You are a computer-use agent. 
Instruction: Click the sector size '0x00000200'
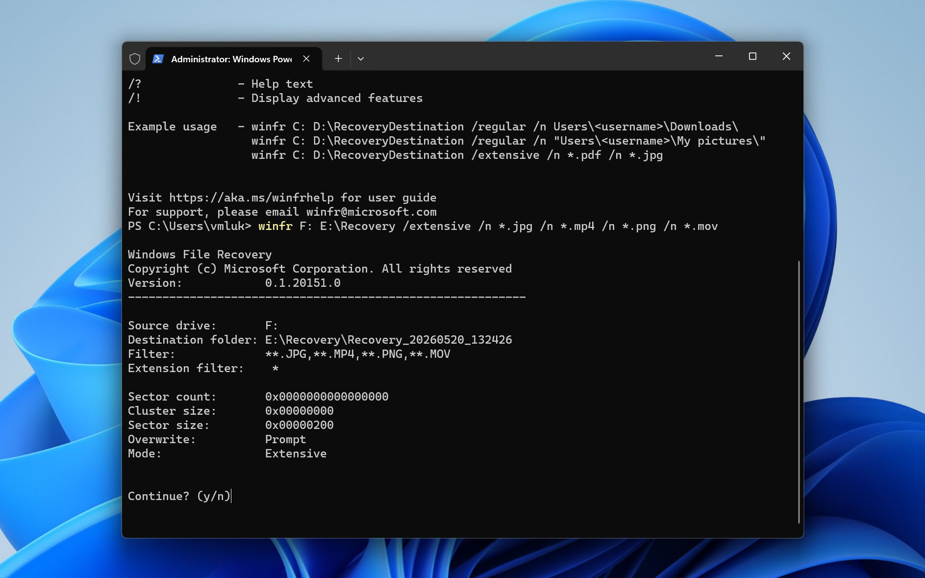pos(299,425)
